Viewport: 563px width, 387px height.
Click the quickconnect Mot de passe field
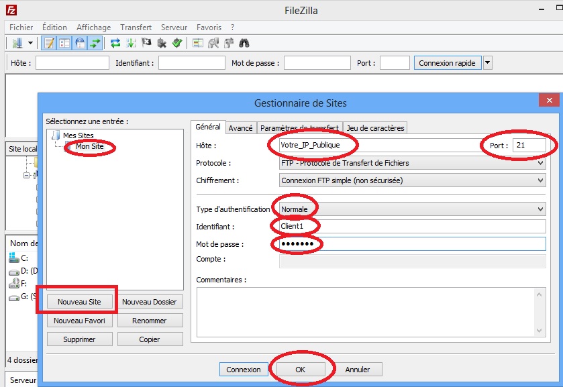(317, 63)
